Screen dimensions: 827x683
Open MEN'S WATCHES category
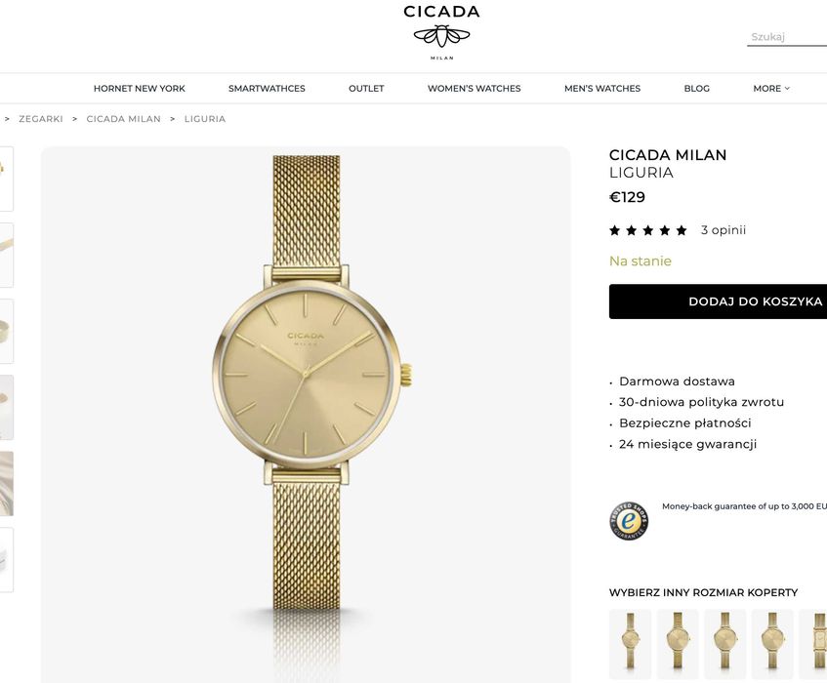[x=602, y=89]
